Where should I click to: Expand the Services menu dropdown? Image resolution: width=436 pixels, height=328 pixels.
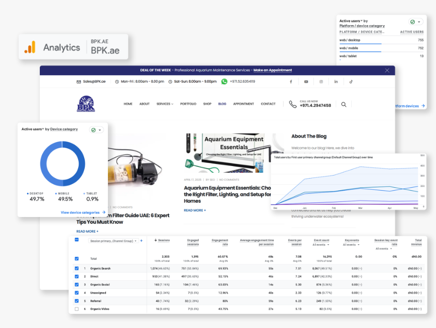click(x=164, y=104)
